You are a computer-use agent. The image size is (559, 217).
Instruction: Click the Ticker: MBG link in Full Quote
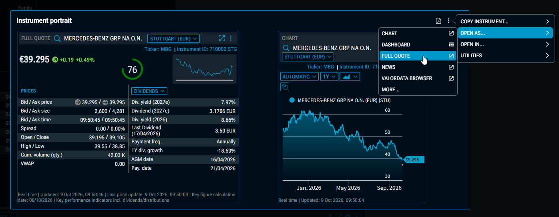158,49
